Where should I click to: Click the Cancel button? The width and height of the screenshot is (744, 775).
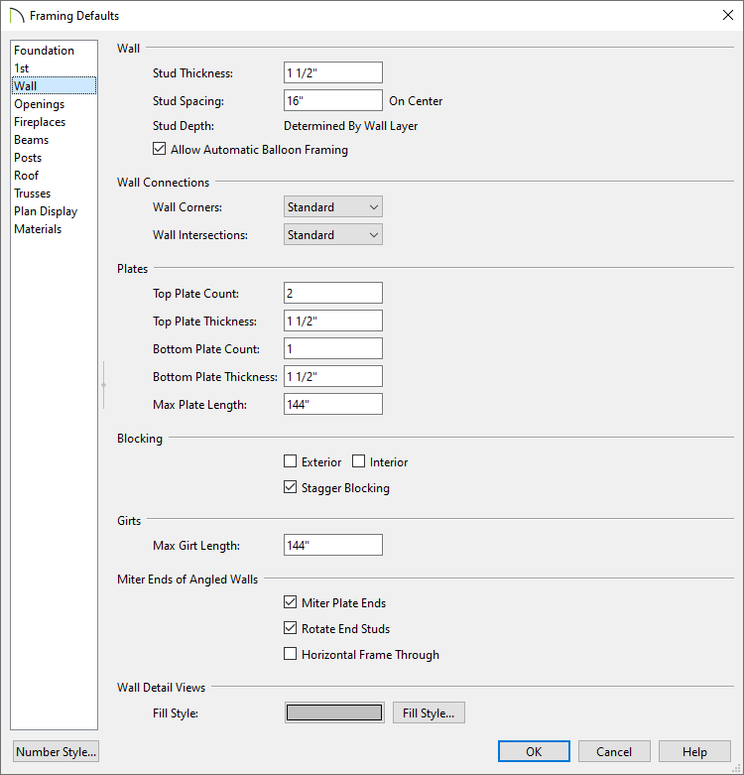614,751
